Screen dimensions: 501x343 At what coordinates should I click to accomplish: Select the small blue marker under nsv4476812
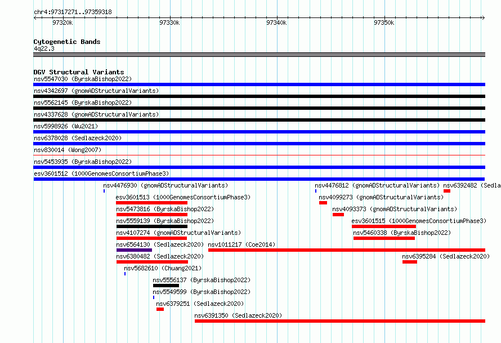point(316,191)
